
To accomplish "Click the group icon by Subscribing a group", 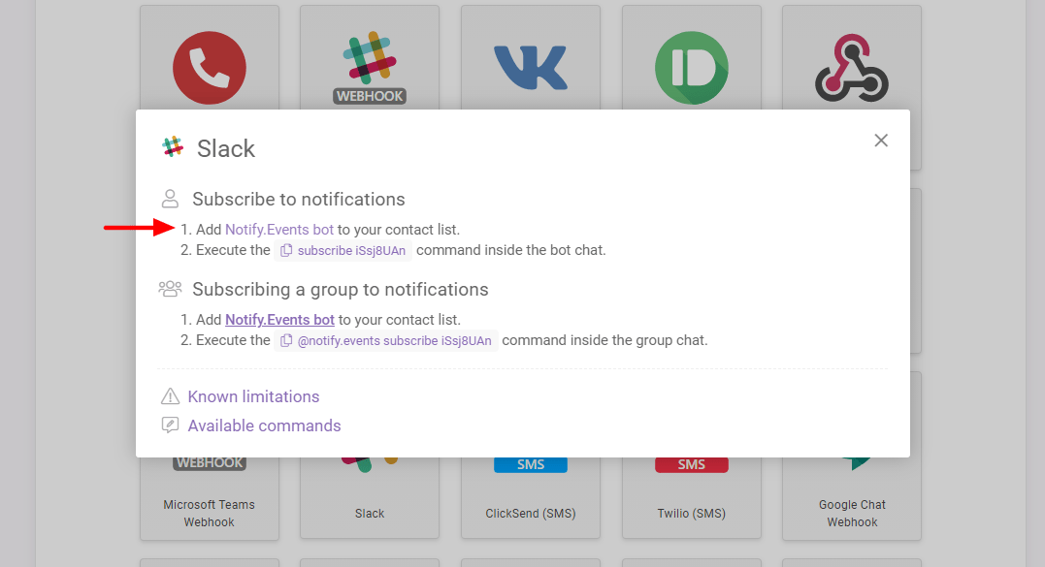I will point(170,289).
